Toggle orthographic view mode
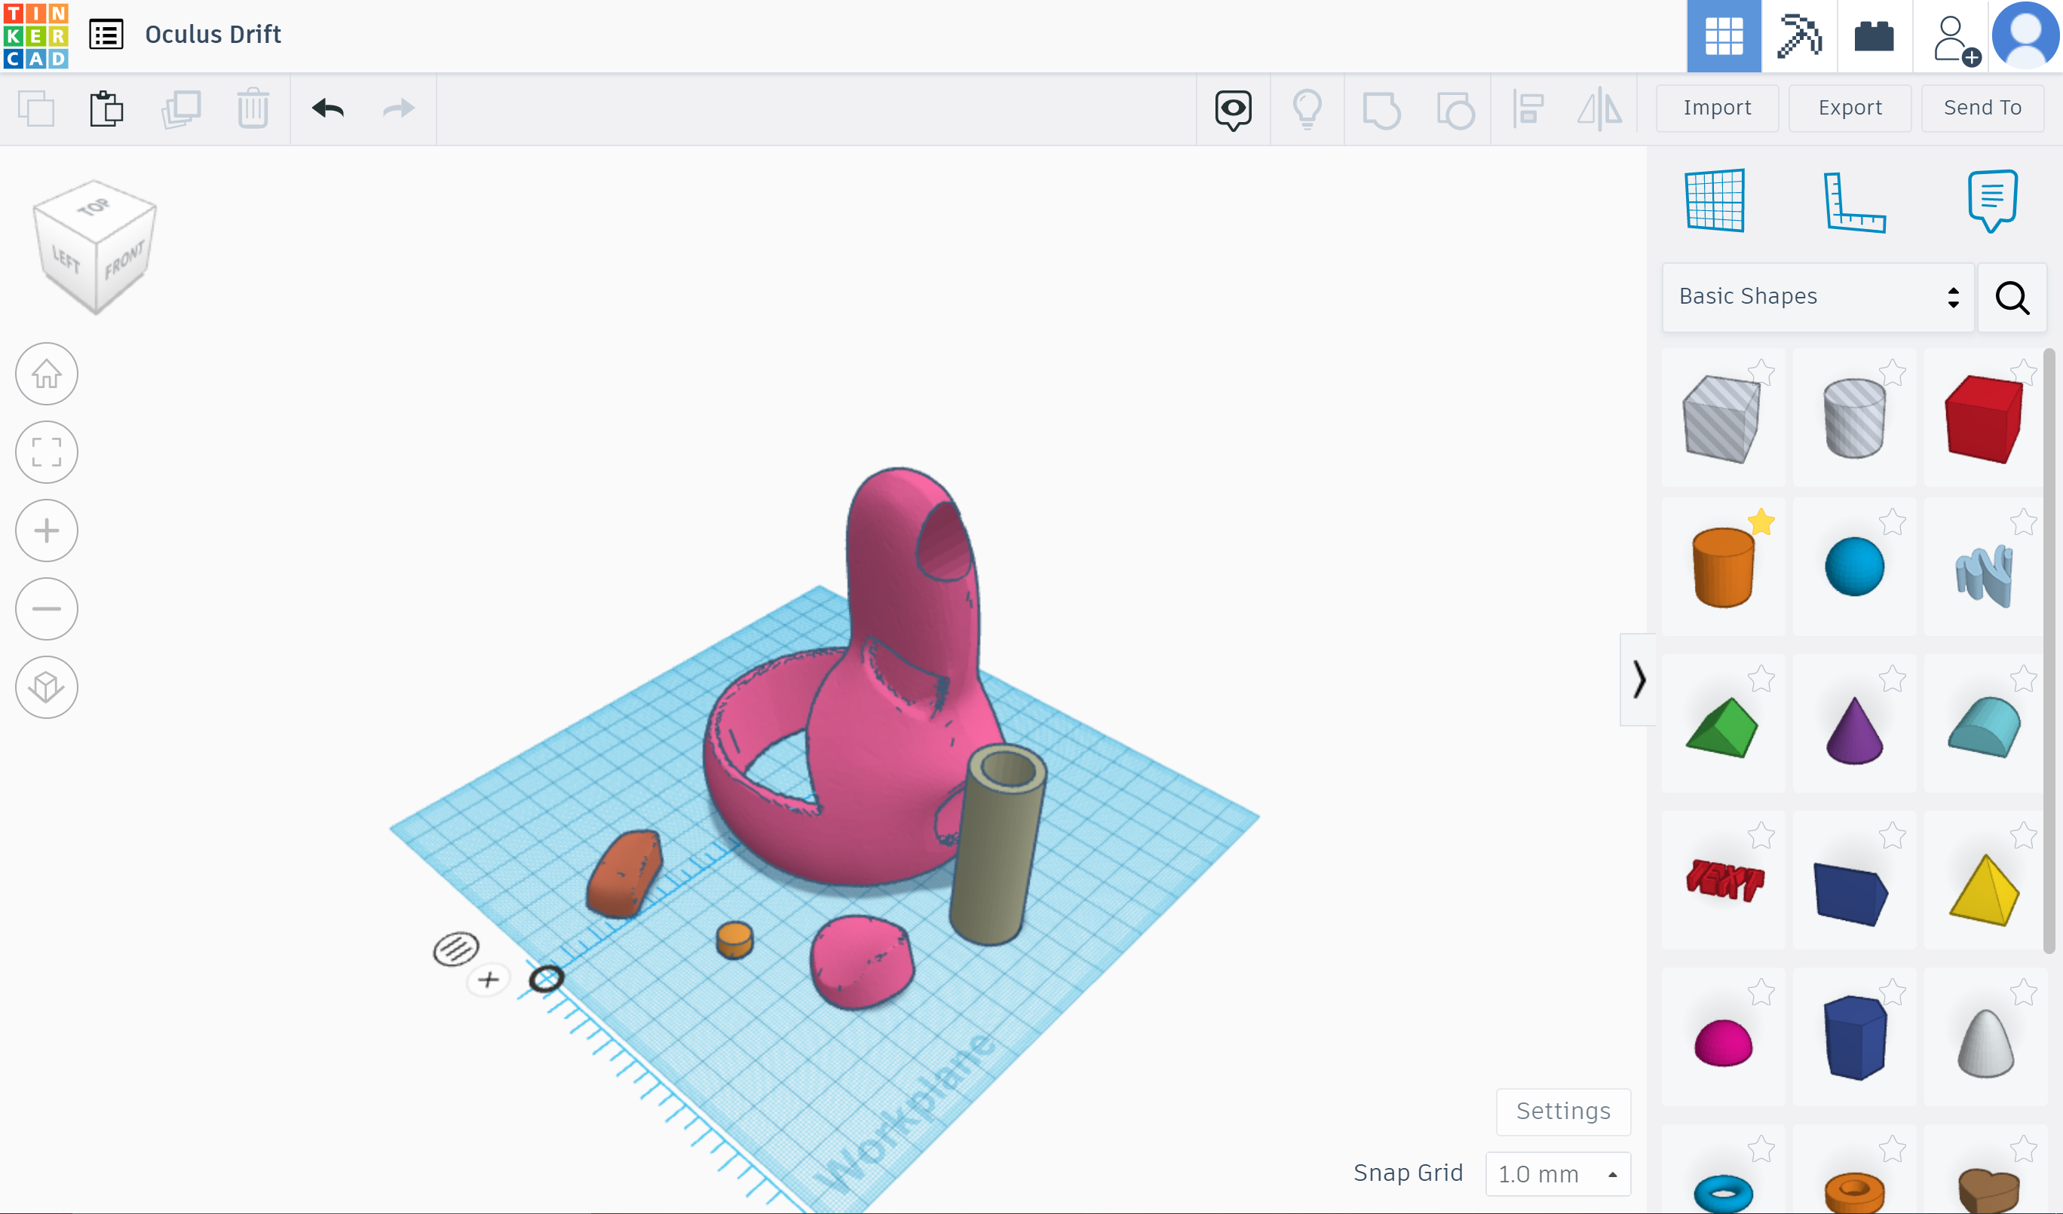This screenshot has width=2063, height=1214. pos(47,687)
